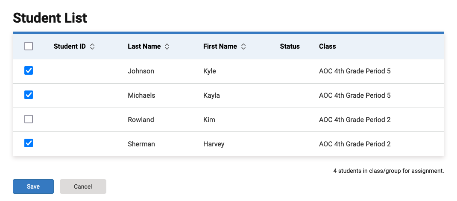The image size is (457, 201).
Task: Save the student list selection
Action: pos(33,186)
